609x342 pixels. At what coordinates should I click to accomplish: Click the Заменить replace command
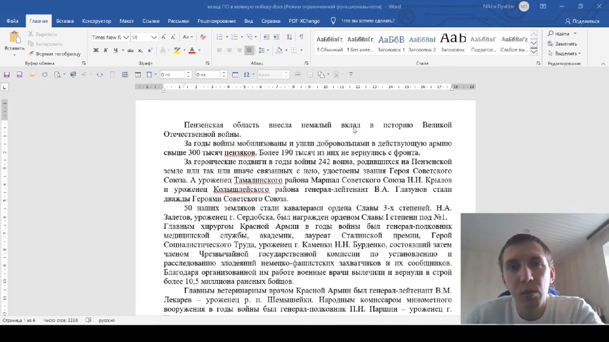click(562, 44)
